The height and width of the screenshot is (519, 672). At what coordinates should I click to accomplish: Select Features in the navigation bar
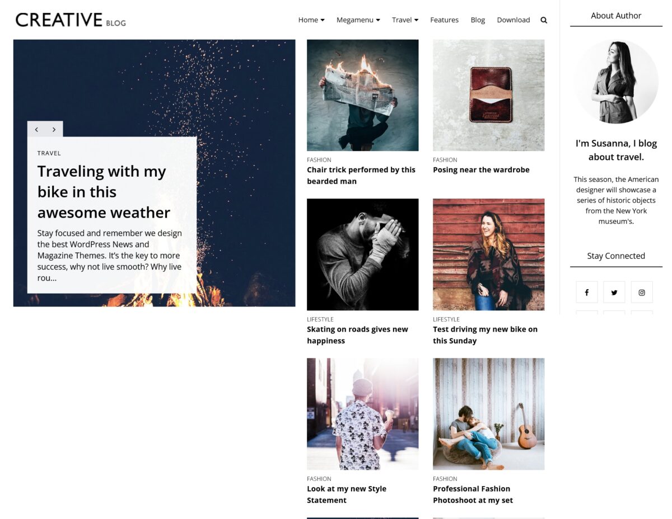[x=444, y=20]
